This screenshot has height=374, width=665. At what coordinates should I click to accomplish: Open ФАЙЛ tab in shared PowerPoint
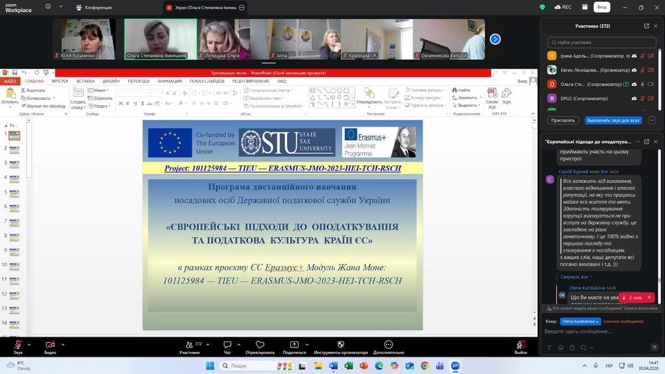tap(10, 81)
